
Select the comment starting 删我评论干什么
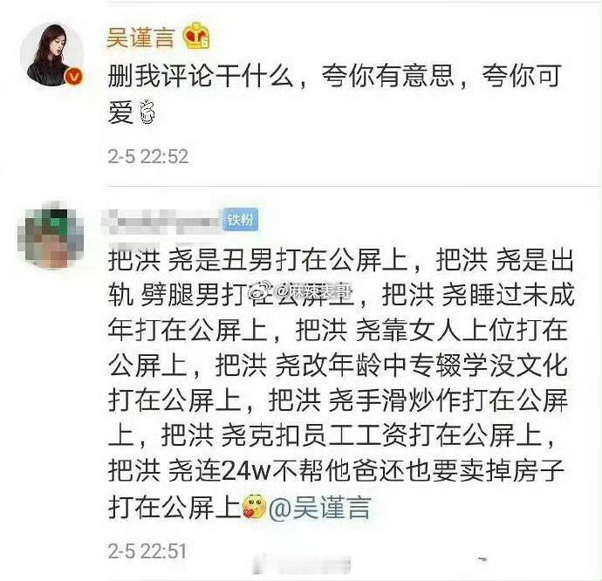click(x=334, y=94)
